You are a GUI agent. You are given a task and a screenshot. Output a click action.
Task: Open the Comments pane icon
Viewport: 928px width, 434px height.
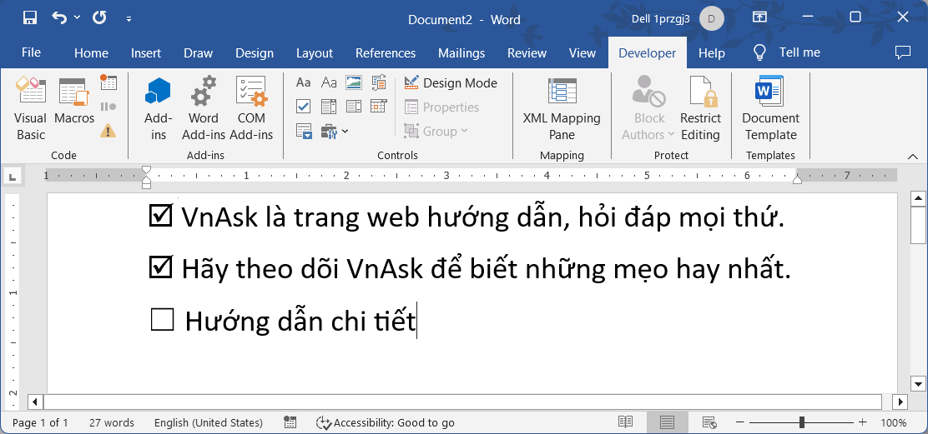click(x=903, y=52)
